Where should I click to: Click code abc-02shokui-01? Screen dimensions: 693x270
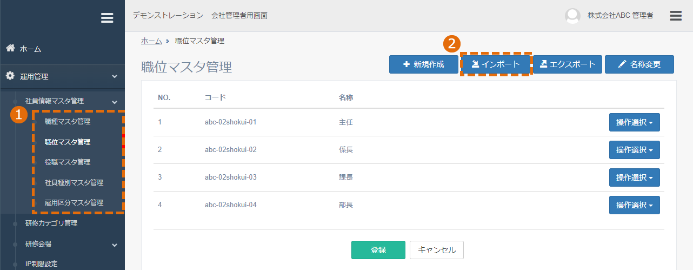(231, 122)
